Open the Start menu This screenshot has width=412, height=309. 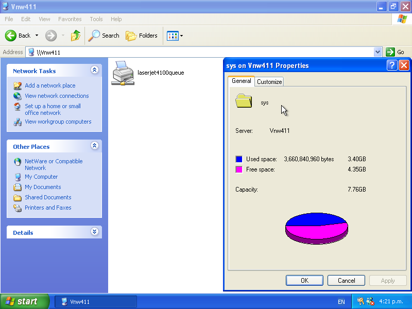click(24, 301)
